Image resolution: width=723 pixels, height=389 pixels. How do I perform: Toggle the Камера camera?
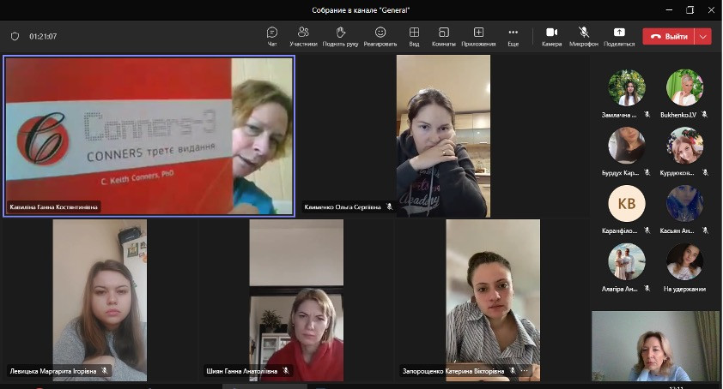coord(551,36)
